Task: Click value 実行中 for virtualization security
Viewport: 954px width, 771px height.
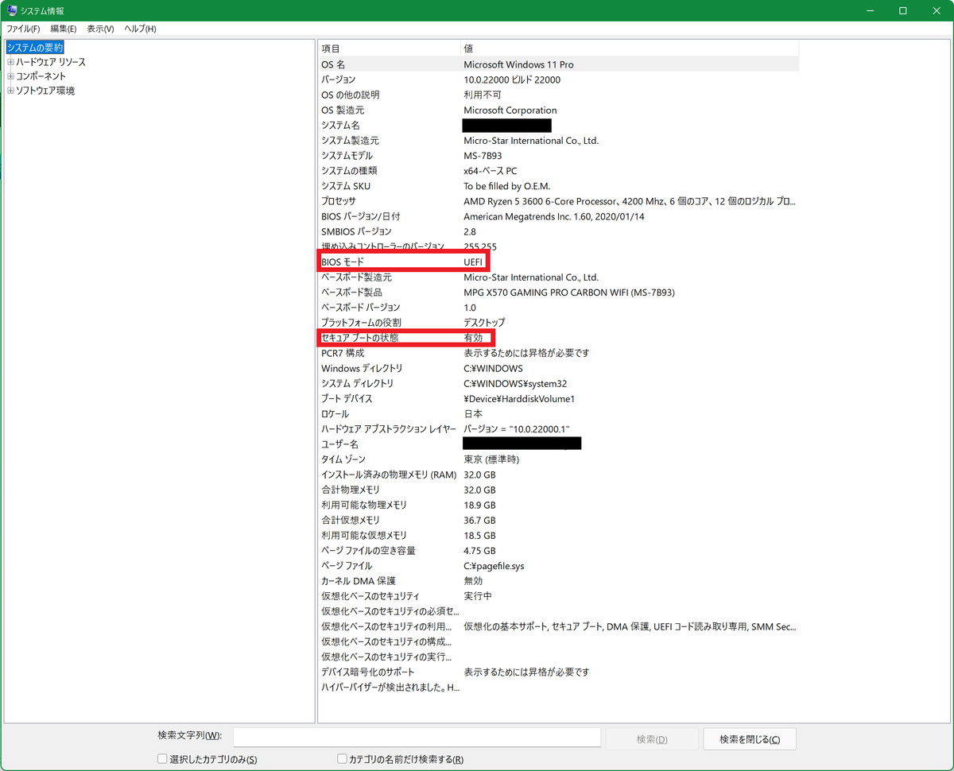Action: coord(478,596)
